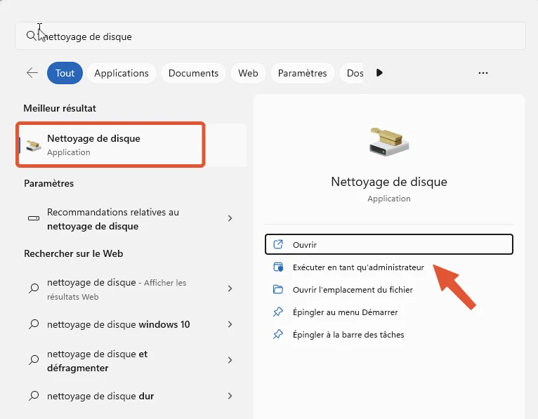The image size is (538, 419).
Task: Click the large disk cleanup icon in preview pane
Action: (x=389, y=142)
